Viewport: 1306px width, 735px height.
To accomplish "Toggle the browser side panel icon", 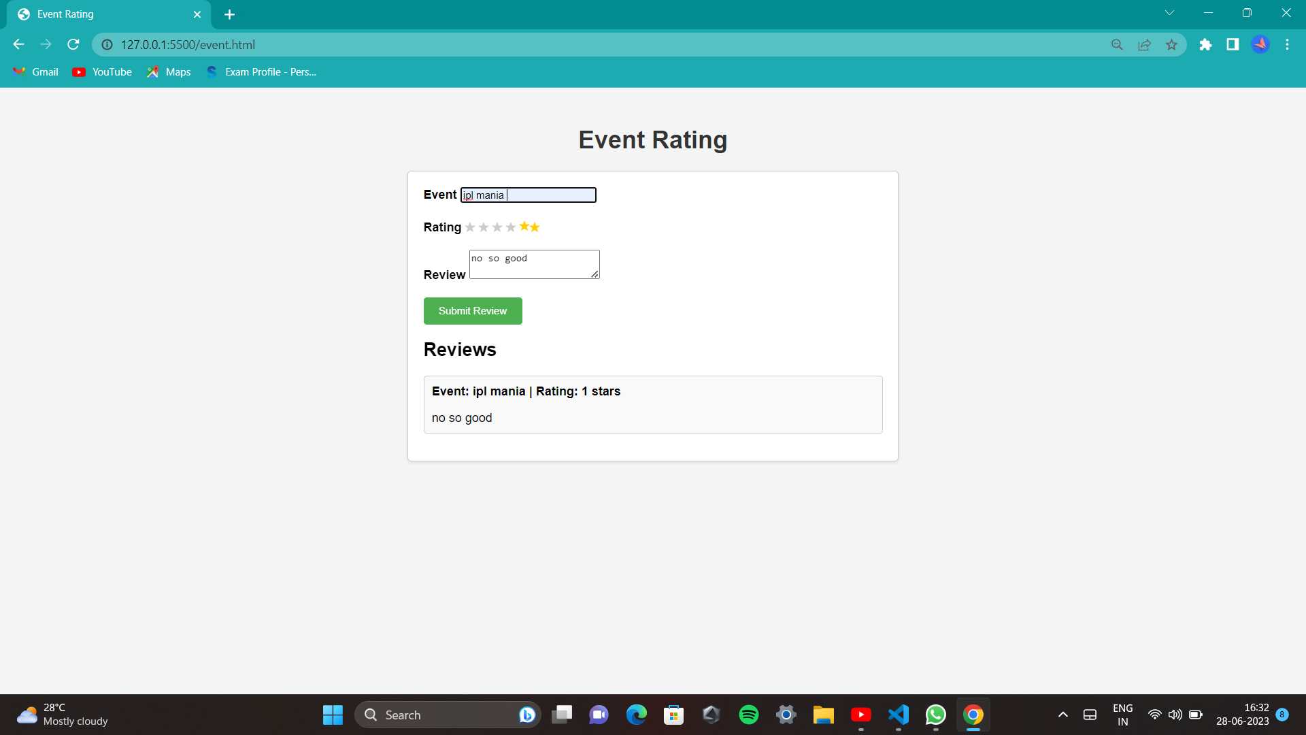I will tap(1233, 45).
